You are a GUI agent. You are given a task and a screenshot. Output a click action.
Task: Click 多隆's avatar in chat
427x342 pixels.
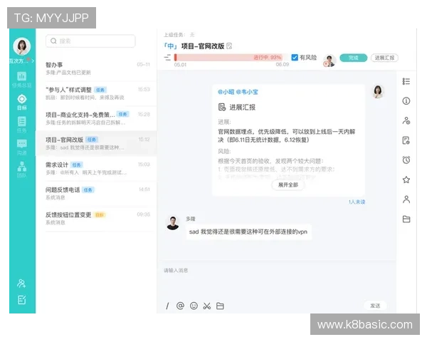(x=173, y=223)
